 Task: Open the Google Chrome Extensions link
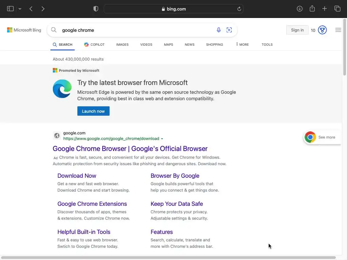click(92, 204)
